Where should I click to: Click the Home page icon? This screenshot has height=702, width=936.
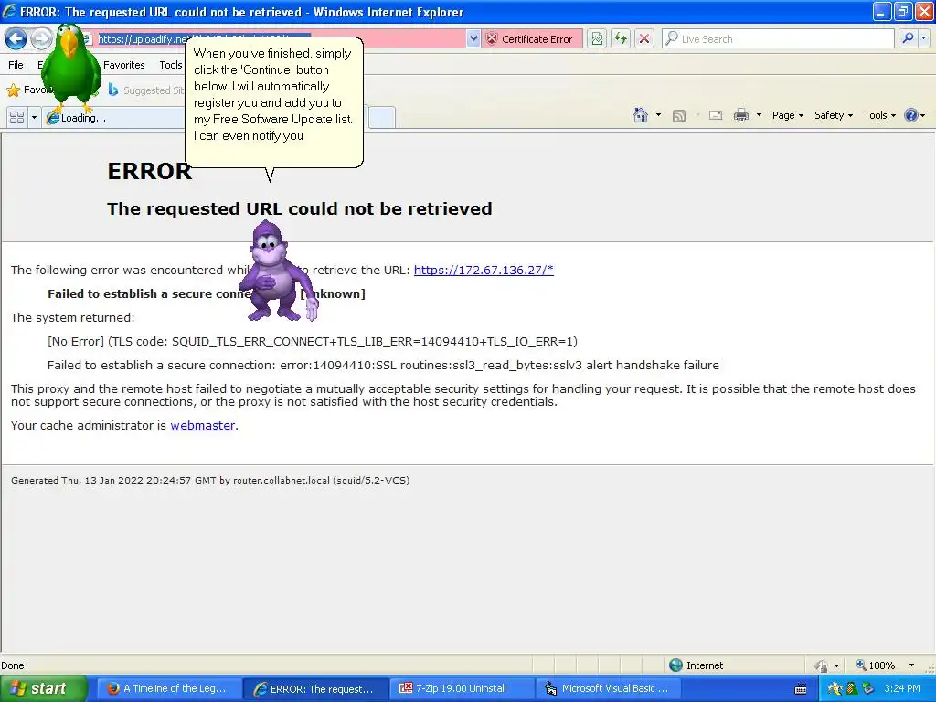(x=641, y=115)
